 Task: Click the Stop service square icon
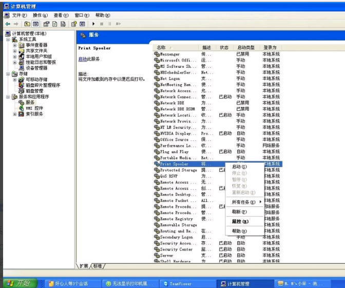[x=102, y=24]
